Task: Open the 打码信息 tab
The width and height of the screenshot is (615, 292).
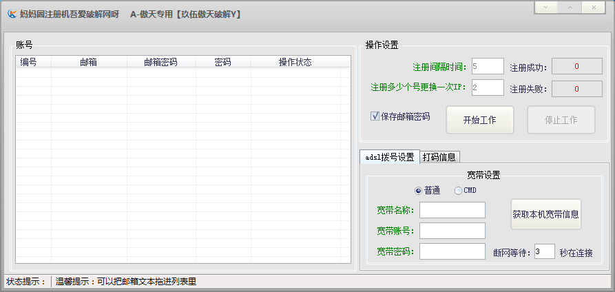Action: 439,157
